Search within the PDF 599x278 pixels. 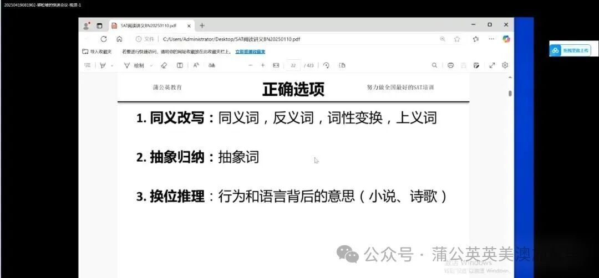click(x=434, y=65)
